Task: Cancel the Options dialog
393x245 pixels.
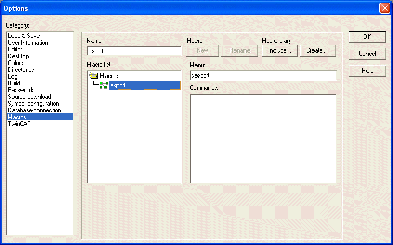Action: pos(367,54)
